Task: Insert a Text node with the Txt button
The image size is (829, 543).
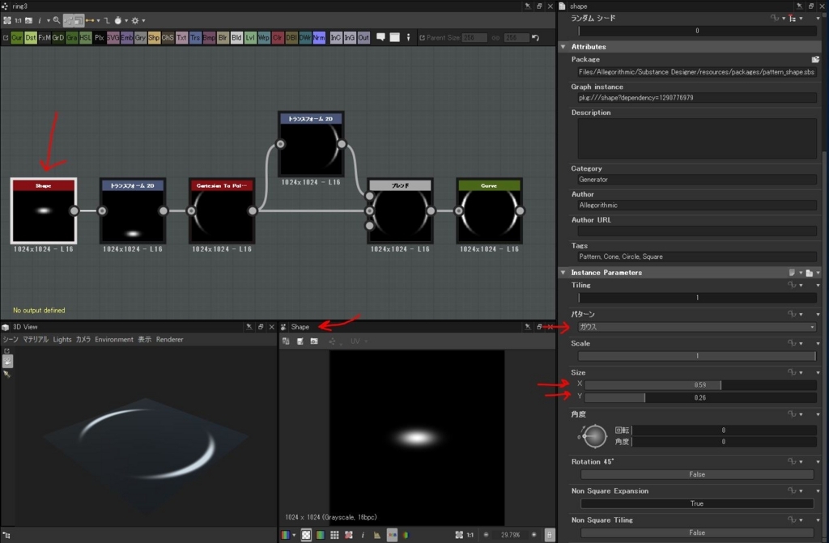Action: (x=181, y=37)
